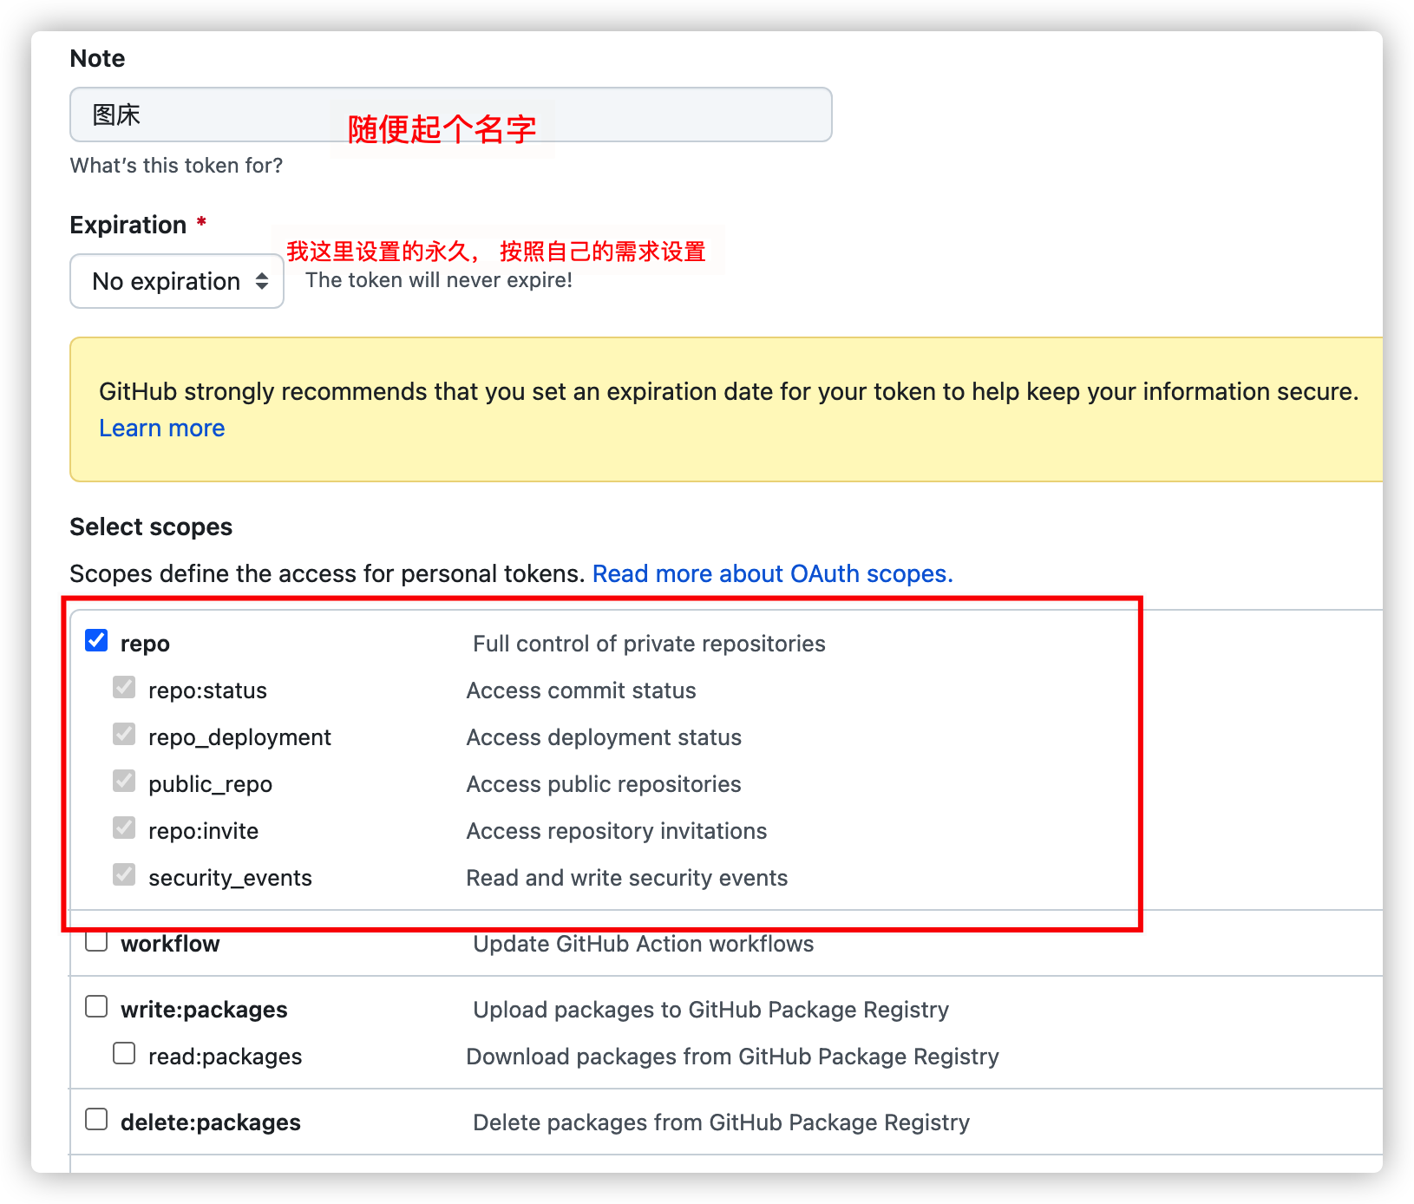Click the 'Access deployment status' text
The image size is (1414, 1204).
click(604, 737)
